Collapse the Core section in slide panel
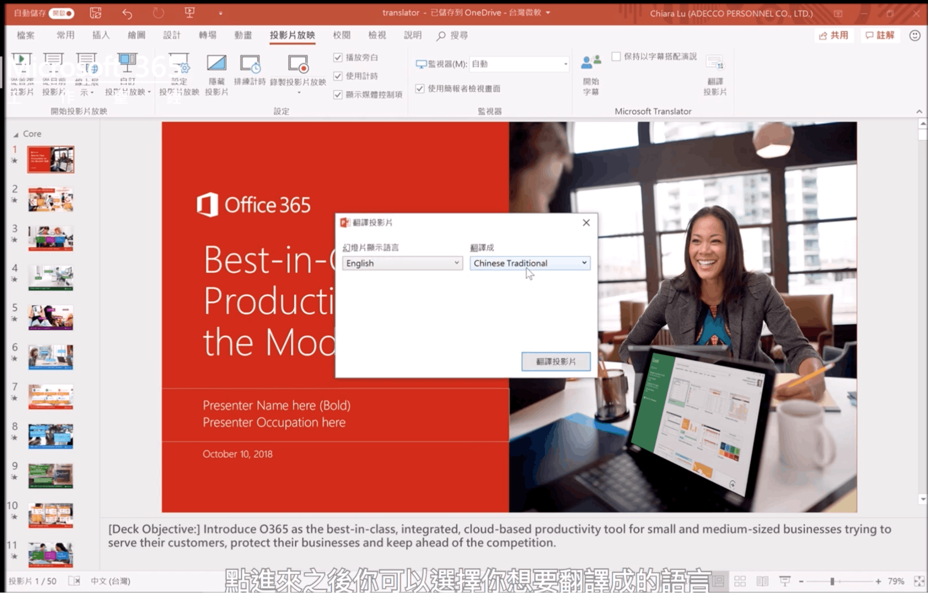The image size is (928, 593). pyautogui.click(x=16, y=135)
